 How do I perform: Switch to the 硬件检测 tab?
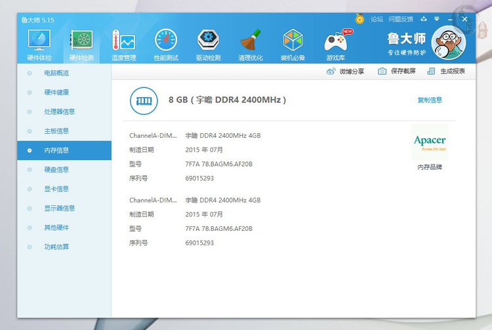coord(81,41)
